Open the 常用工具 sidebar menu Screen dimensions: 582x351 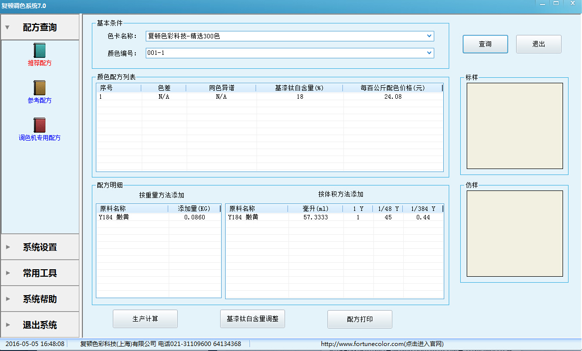40,273
